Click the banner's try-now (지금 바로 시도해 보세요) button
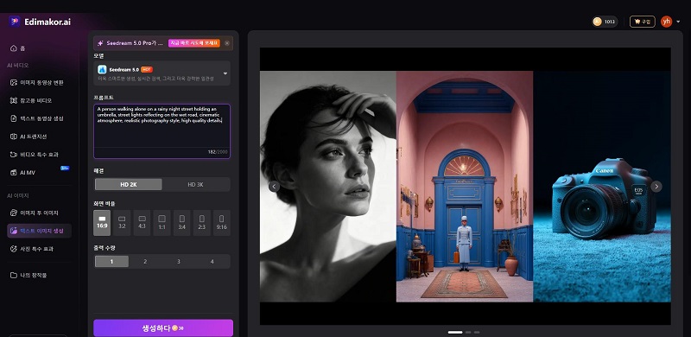This screenshot has height=337, width=691. 193,43
